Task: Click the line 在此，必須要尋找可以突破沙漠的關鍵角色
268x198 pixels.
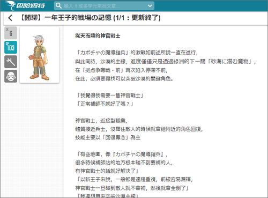Action: (124, 78)
